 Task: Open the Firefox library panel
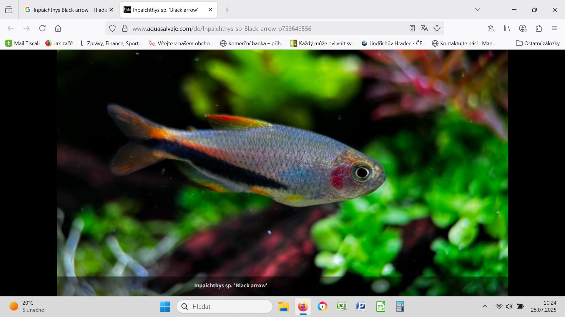[507, 28]
